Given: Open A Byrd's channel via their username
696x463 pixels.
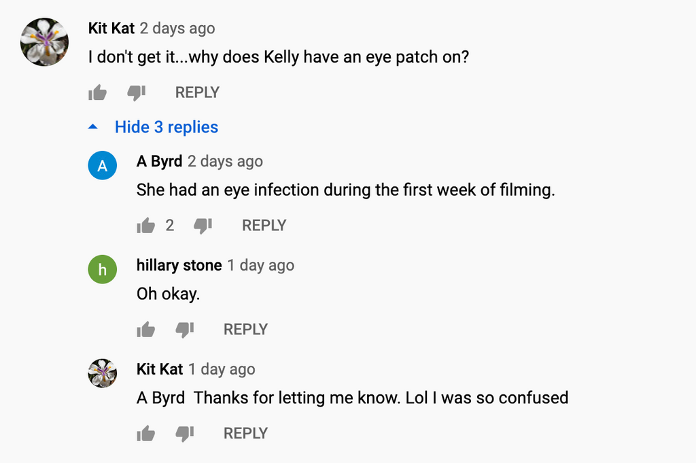Looking at the screenshot, I should click(157, 161).
